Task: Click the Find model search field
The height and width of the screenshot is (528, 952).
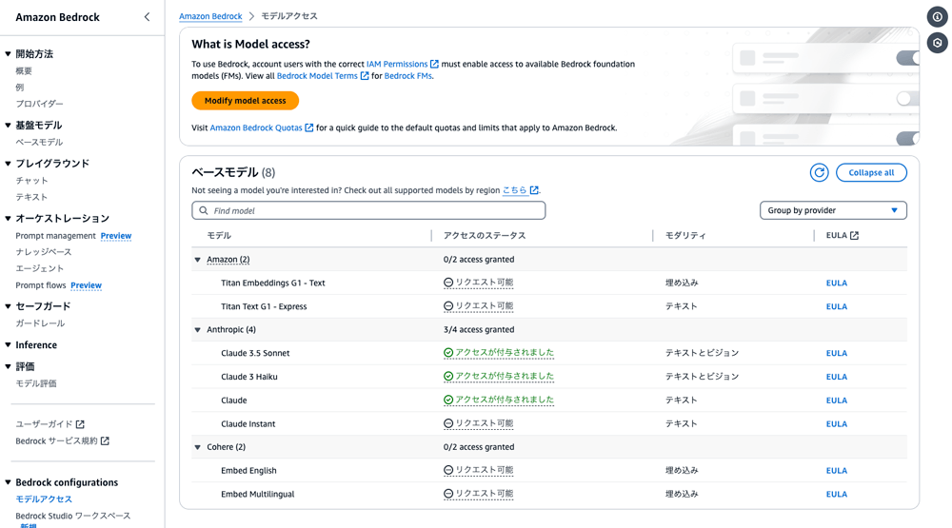Action: pos(368,210)
